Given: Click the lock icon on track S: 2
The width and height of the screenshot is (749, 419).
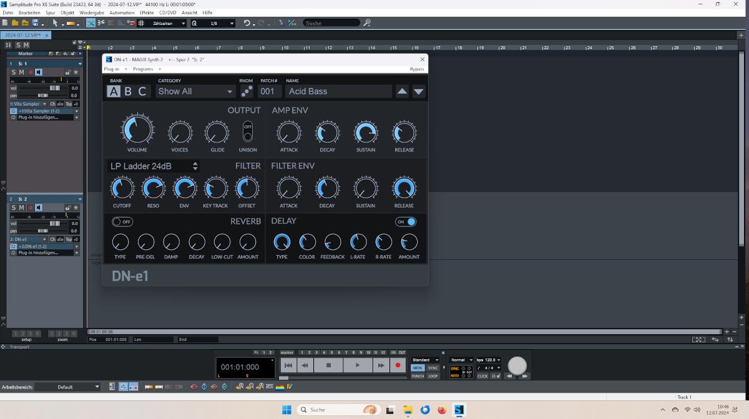Looking at the screenshot, I should (x=67, y=208).
